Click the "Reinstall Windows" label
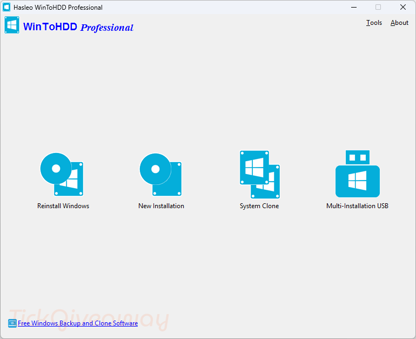The width and height of the screenshot is (416, 339). pyautogui.click(x=63, y=206)
